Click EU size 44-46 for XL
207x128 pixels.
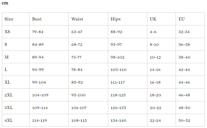pos(184,82)
